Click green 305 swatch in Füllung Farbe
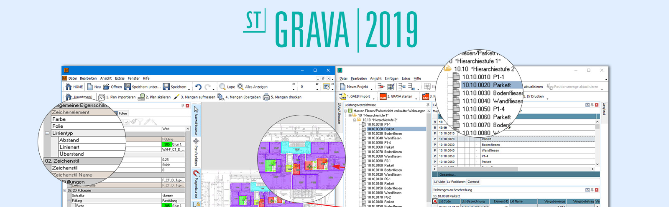669x207 pixels. [167, 205]
